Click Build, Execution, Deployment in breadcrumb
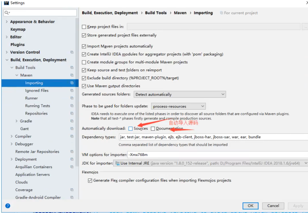The height and width of the screenshot is (213, 308). [x=110, y=13]
